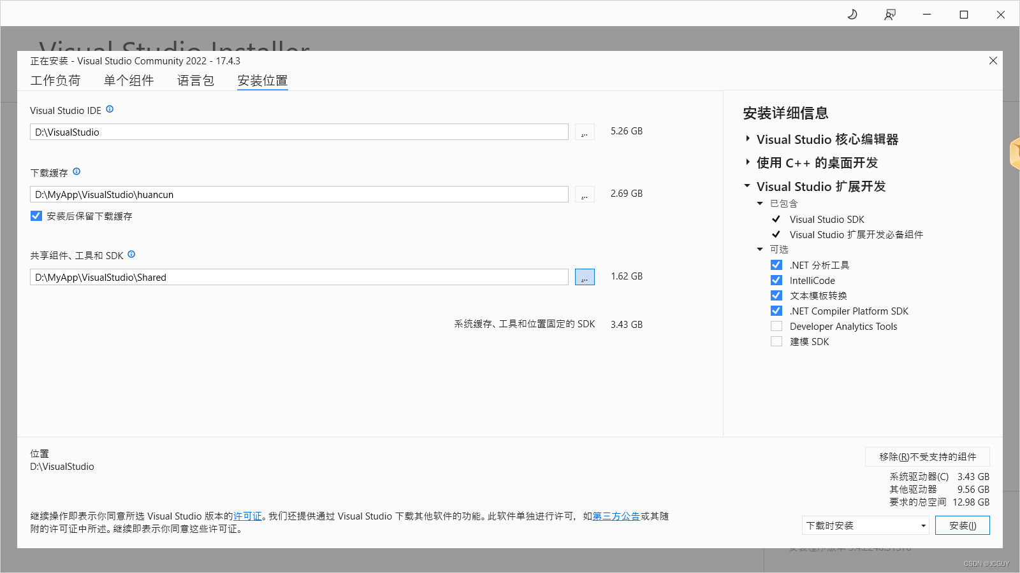Screen dimensions: 1020x573
Task: Open the 第三方公告 link
Action: pos(616,516)
